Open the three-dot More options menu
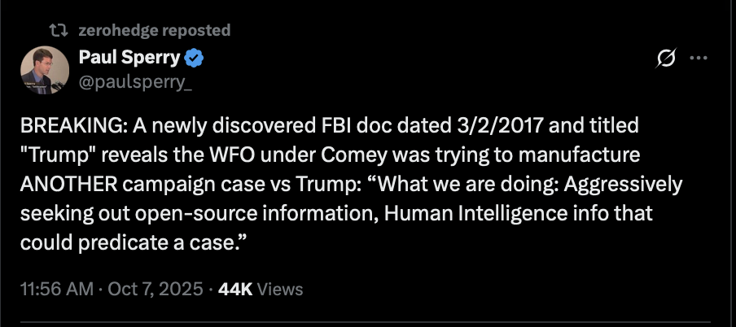The image size is (736, 327). (x=699, y=59)
